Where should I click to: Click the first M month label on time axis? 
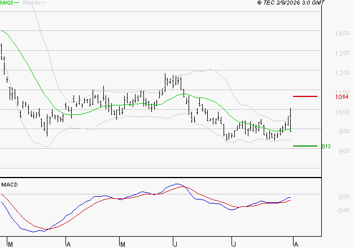coord(10,244)
